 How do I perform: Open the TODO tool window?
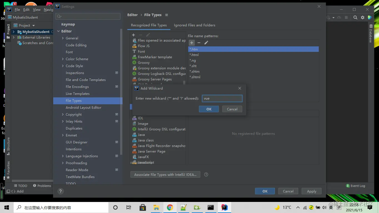(21, 186)
